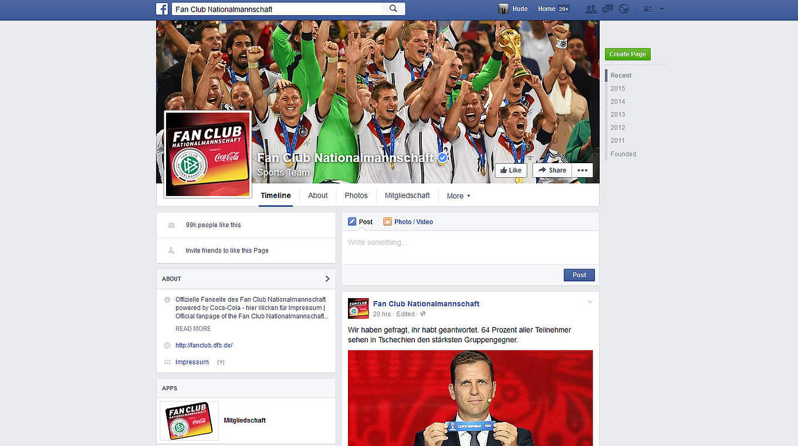
Task: Click the Home 20+ notification count badge
Action: [x=563, y=9]
